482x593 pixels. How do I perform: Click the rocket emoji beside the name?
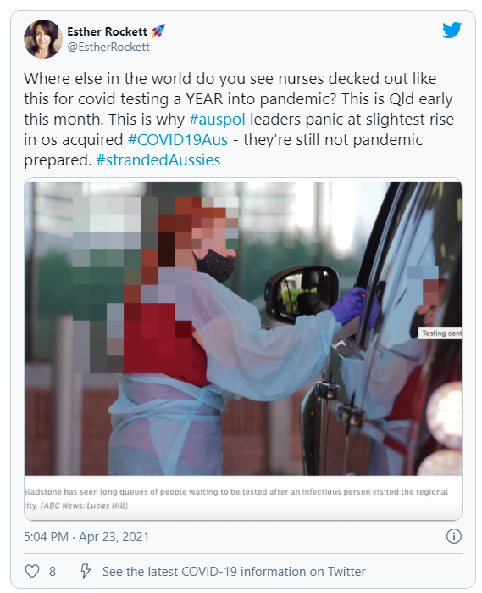pos(158,31)
